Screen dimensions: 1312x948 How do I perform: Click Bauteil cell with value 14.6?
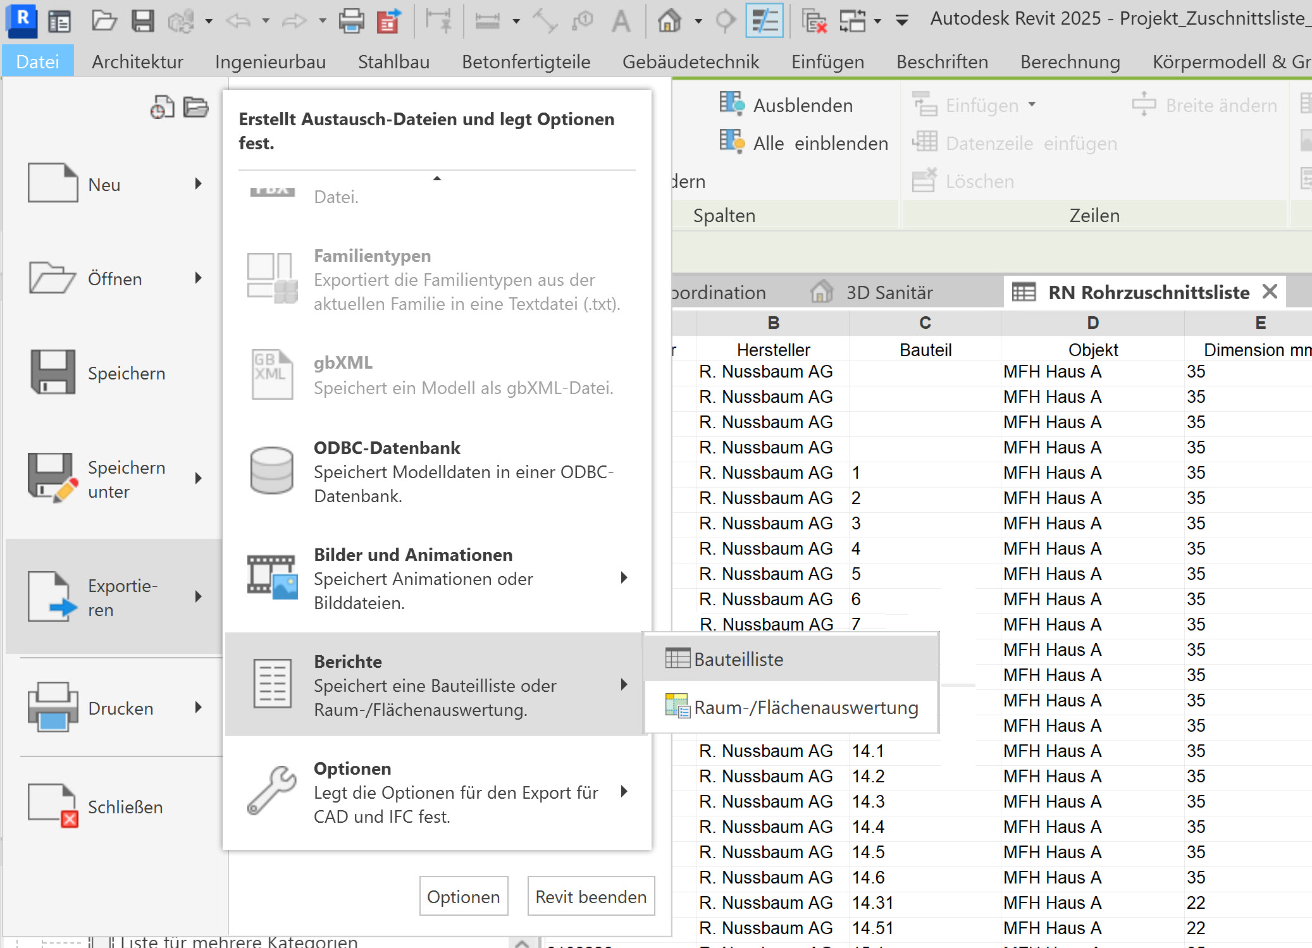pyautogui.click(x=925, y=877)
